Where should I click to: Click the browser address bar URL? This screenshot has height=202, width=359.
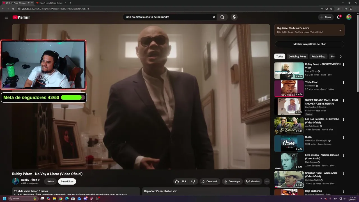(55, 9)
